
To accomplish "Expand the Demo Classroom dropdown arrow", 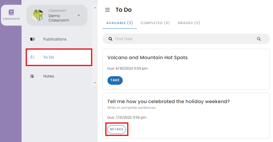I will click(79, 15).
